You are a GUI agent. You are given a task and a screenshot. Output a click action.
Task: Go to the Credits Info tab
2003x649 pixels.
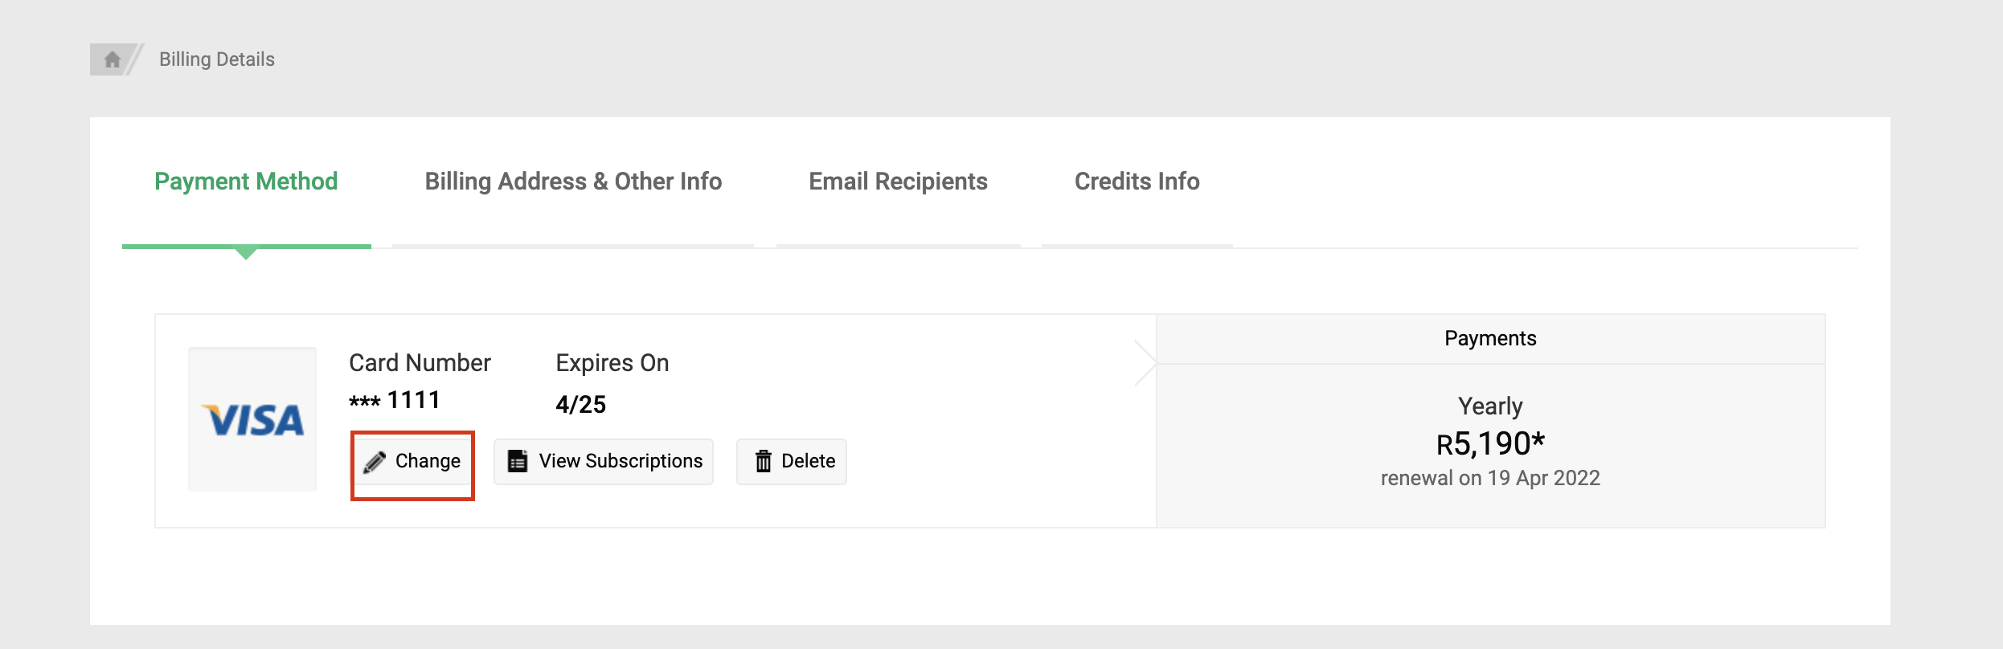[x=1137, y=182]
